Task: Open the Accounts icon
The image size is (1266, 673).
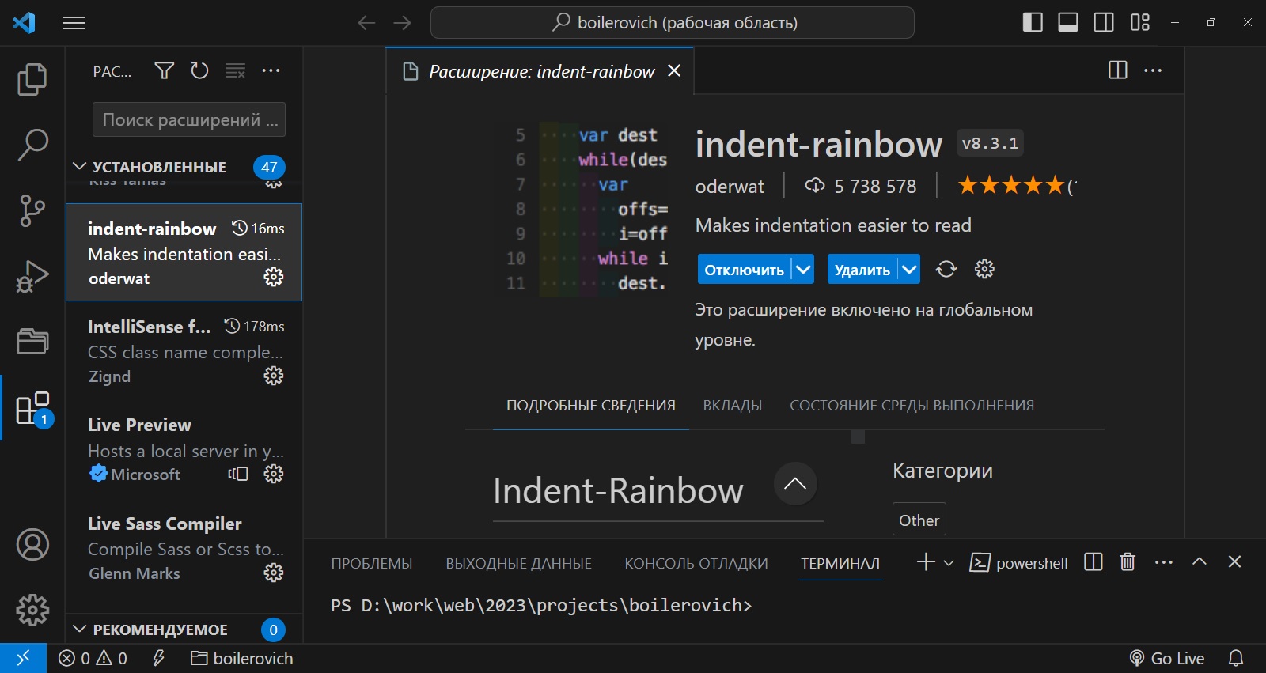Action: (x=32, y=545)
